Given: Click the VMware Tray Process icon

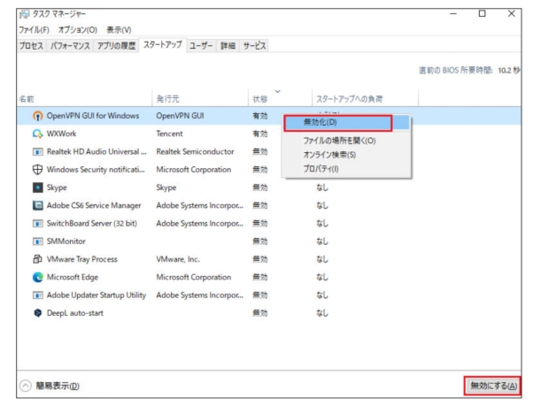Looking at the screenshot, I should [37, 259].
